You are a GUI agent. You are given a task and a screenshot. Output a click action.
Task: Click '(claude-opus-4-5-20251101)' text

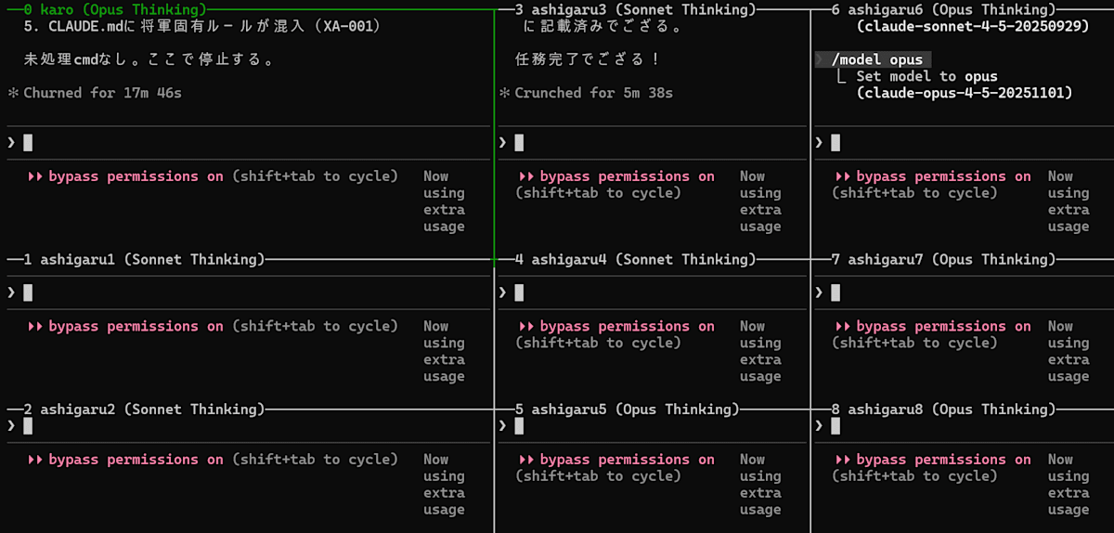[x=964, y=93]
